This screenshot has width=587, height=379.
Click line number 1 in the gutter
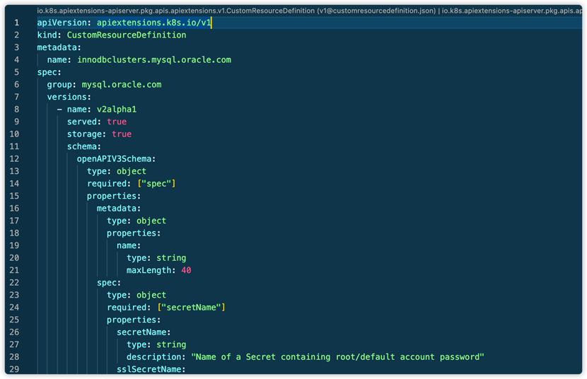[x=16, y=23]
